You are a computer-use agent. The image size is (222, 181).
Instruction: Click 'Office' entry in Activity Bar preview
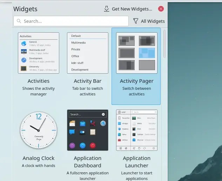[x=75, y=56]
